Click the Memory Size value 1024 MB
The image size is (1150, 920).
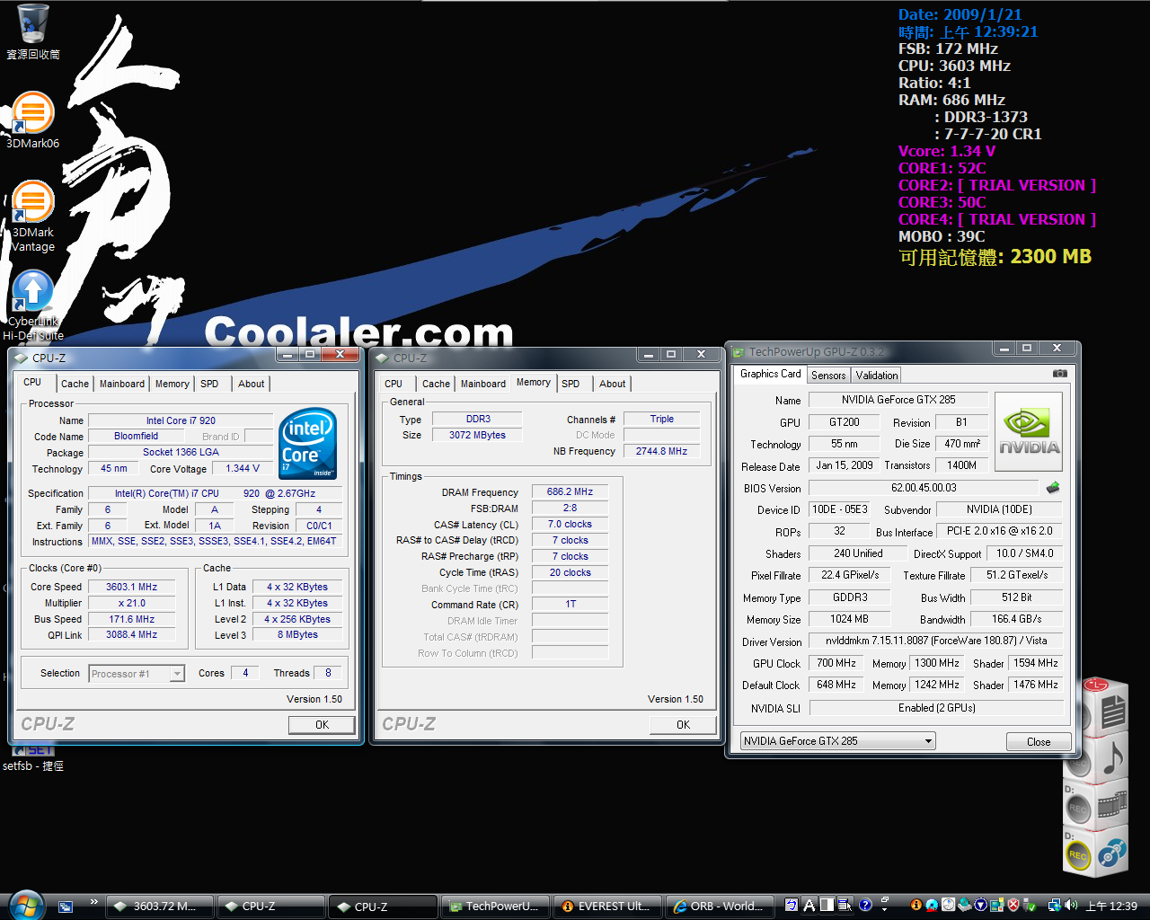coord(849,619)
